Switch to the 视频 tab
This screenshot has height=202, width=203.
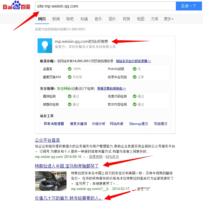coord(126,19)
